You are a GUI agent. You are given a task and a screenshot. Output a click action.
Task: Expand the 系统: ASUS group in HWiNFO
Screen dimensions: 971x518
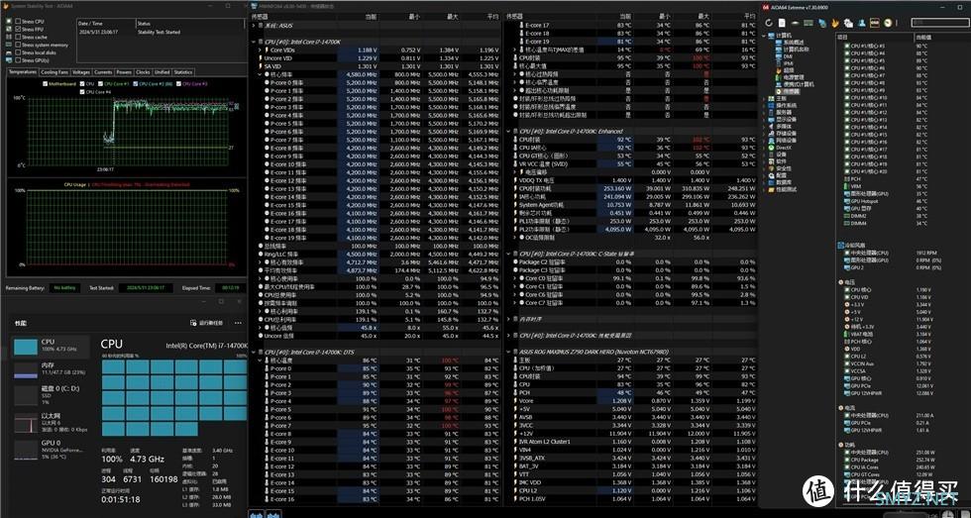(x=254, y=26)
